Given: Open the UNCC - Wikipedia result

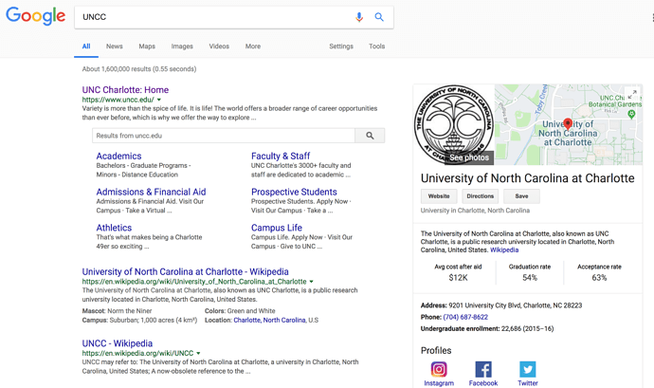Looking at the screenshot, I should tap(118, 343).
